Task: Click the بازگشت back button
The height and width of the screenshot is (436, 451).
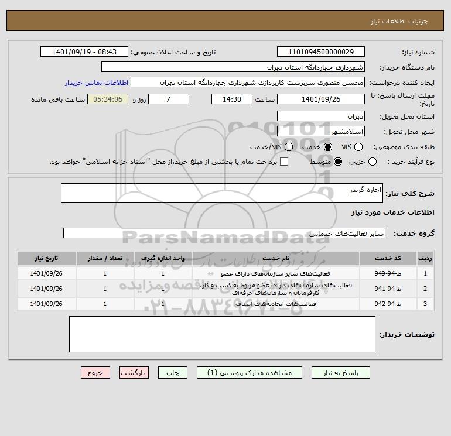Action: tap(134, 373)
